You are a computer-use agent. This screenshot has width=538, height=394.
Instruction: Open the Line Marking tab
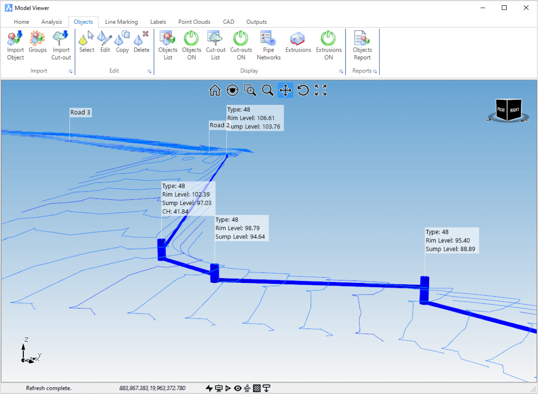121,21
